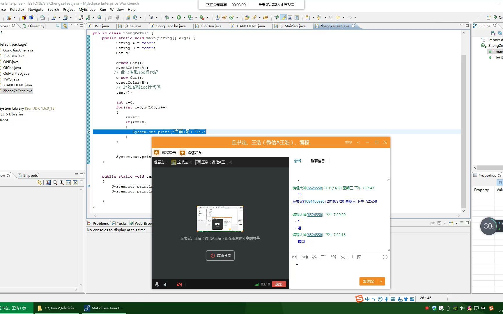Open chat window title dropdown chevron
The height and width of the screenshot is (314, 503).
(x=358, y=142)
